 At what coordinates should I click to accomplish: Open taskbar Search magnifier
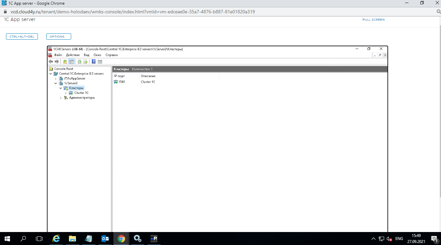click(23, 238)
